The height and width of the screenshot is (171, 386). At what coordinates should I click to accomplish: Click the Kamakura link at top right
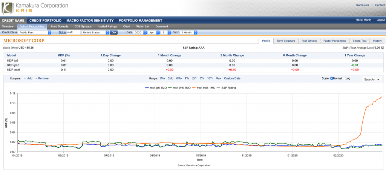362,5
